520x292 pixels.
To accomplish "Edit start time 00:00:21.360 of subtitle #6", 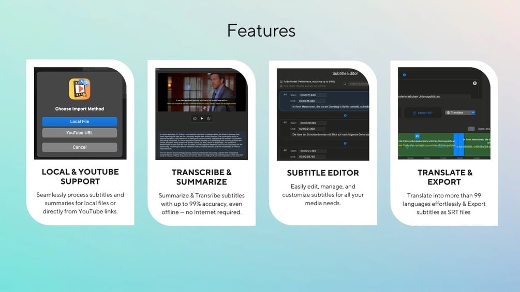I will click(313, 150).
